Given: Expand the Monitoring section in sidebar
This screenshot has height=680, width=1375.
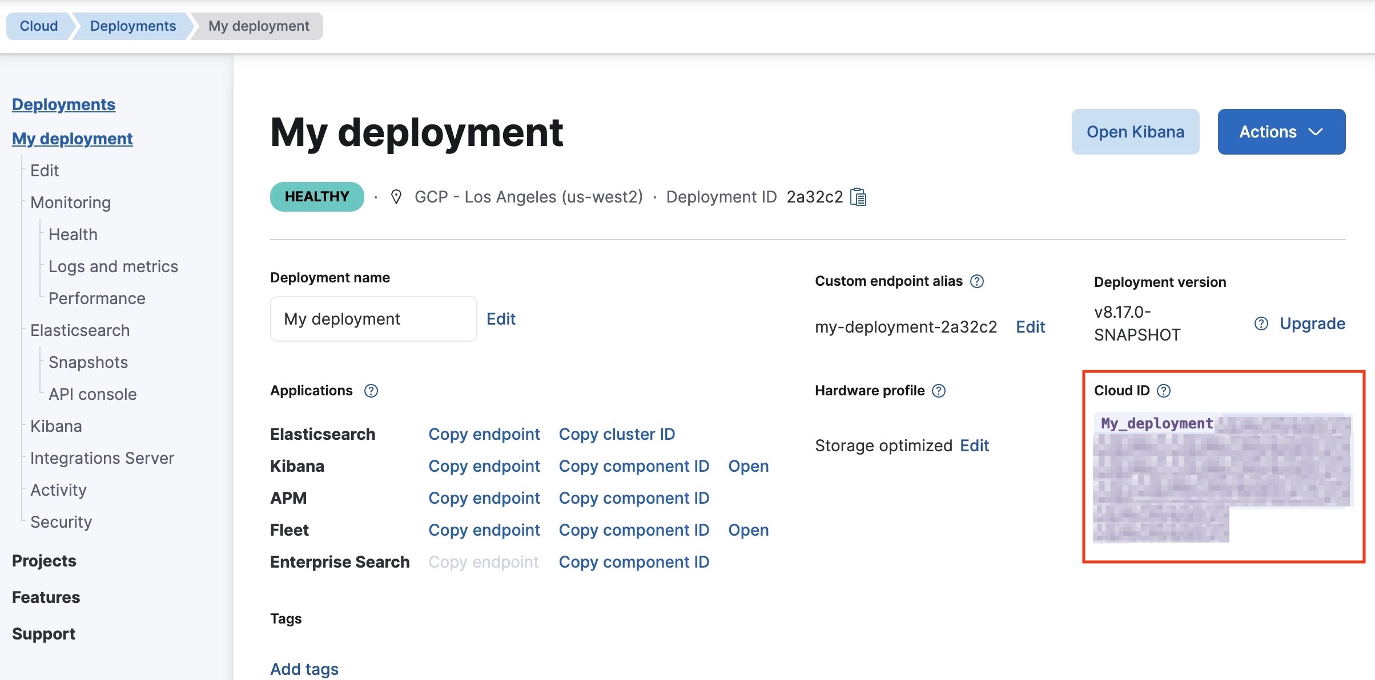Looking at the screenshot, I should 70,202.
